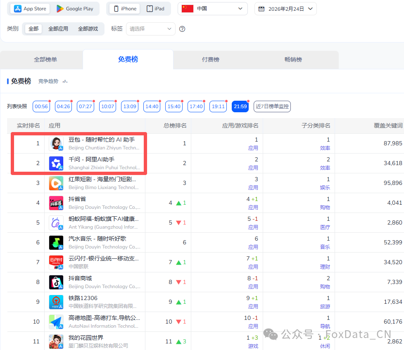Select the 13:09 snapshot
404x350 pixels.
130,106
